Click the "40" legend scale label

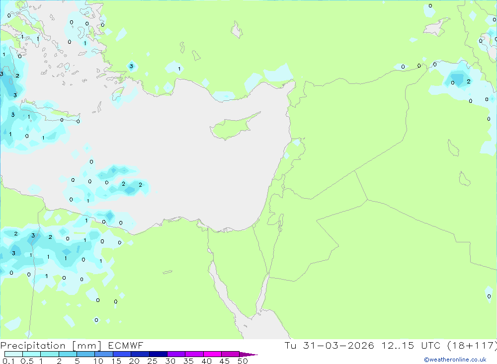(207, 361)
